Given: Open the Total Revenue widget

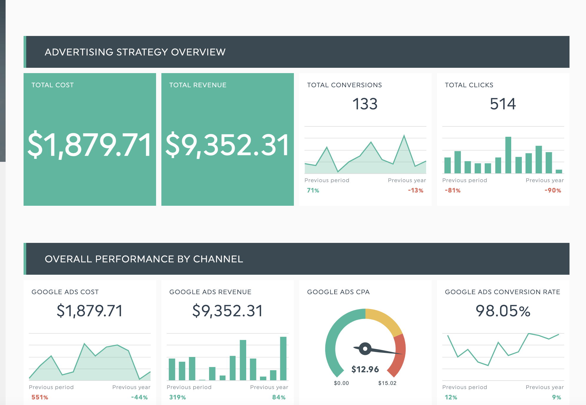Looking at the screenshot, I should pos(227,139).
